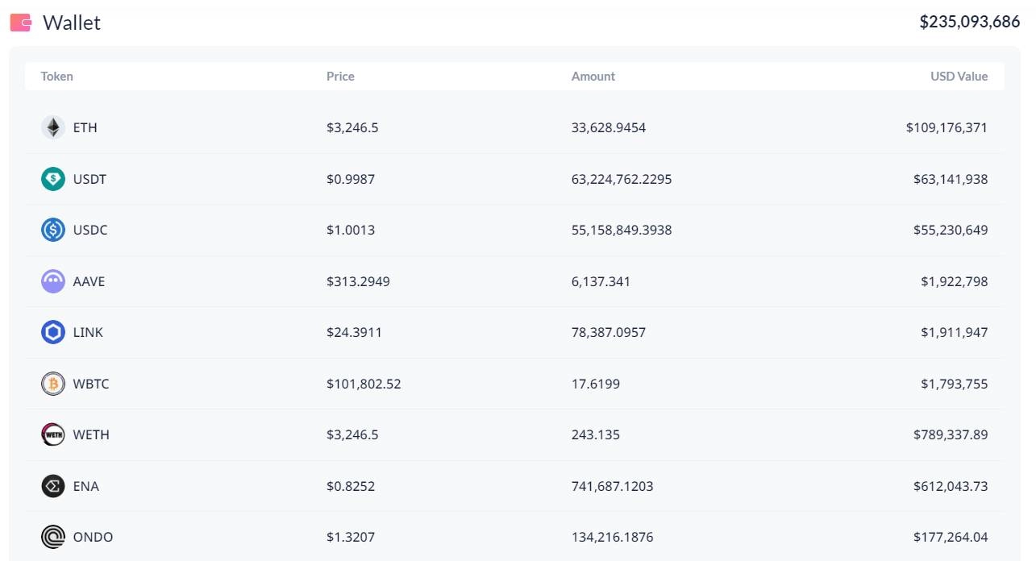
Task: Click the WBTC price $101,802.52
Action: pos(364,384)
